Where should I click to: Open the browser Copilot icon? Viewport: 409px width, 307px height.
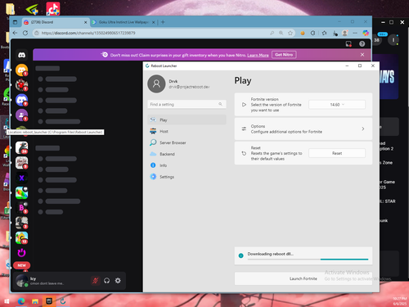[366, 33]
